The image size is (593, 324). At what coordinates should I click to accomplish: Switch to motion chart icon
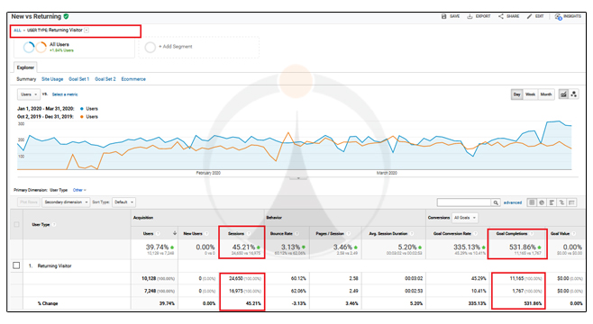[574, 94]
